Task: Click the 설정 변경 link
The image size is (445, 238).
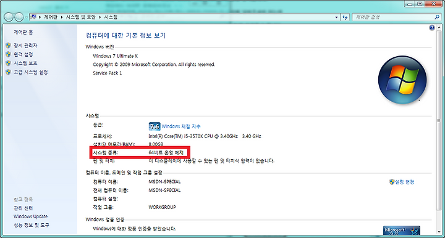Action: [405, 182]
